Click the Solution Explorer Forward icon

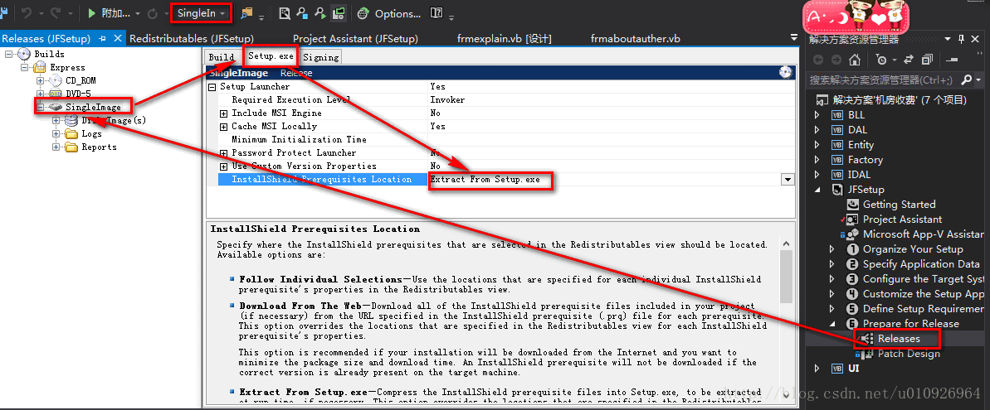[x=836, y=60]
